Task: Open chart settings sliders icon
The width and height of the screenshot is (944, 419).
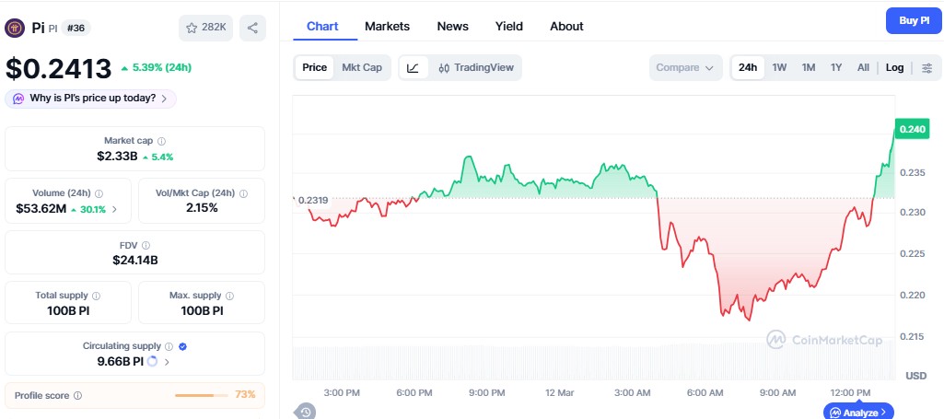Action: coord(927,67)
